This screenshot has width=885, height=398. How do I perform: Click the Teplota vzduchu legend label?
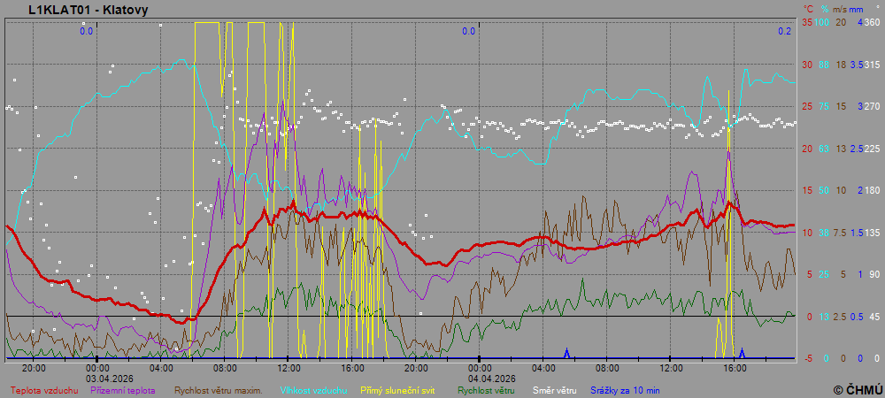pos(44,390)
